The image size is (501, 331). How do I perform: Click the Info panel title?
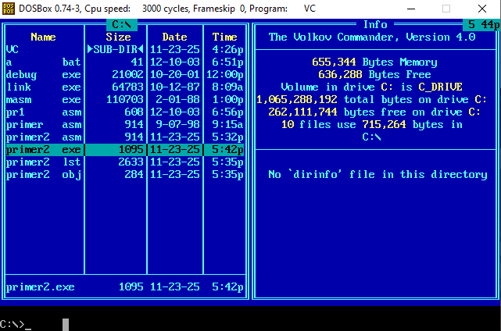pos(375,24)
